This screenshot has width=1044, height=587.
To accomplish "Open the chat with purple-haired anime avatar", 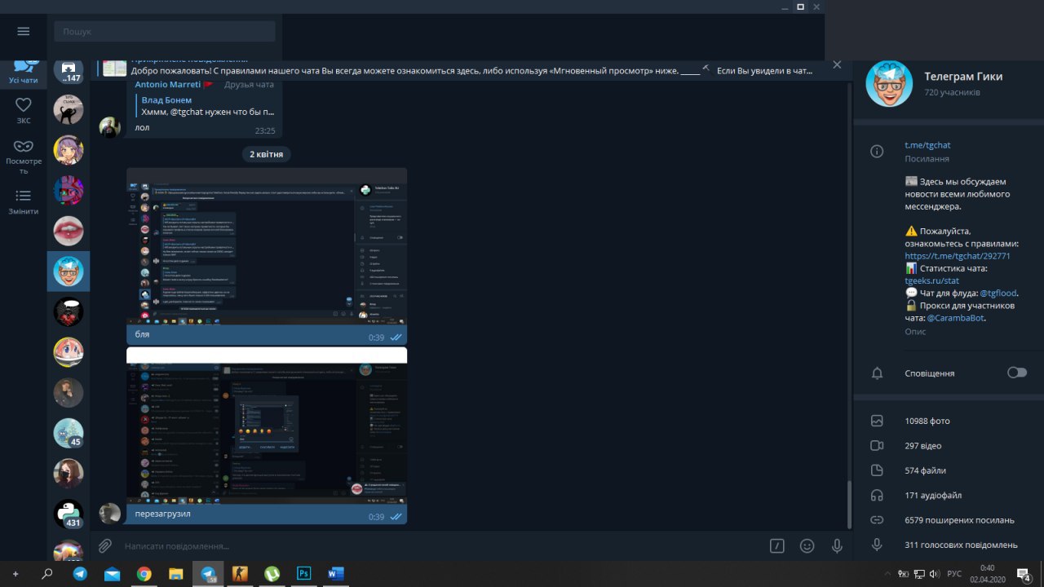I will pos(69,150).
